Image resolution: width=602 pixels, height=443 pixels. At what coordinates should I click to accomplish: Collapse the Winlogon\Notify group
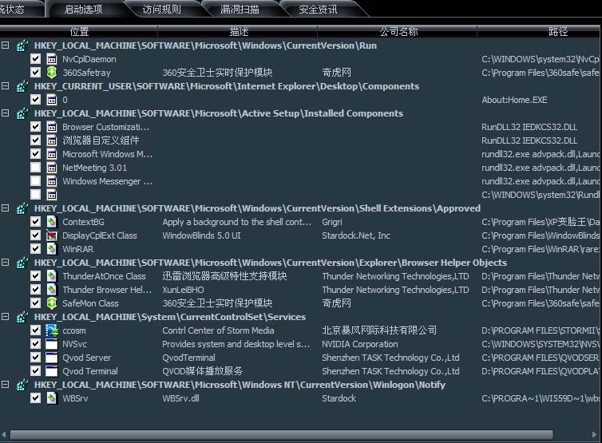[6, 384]
